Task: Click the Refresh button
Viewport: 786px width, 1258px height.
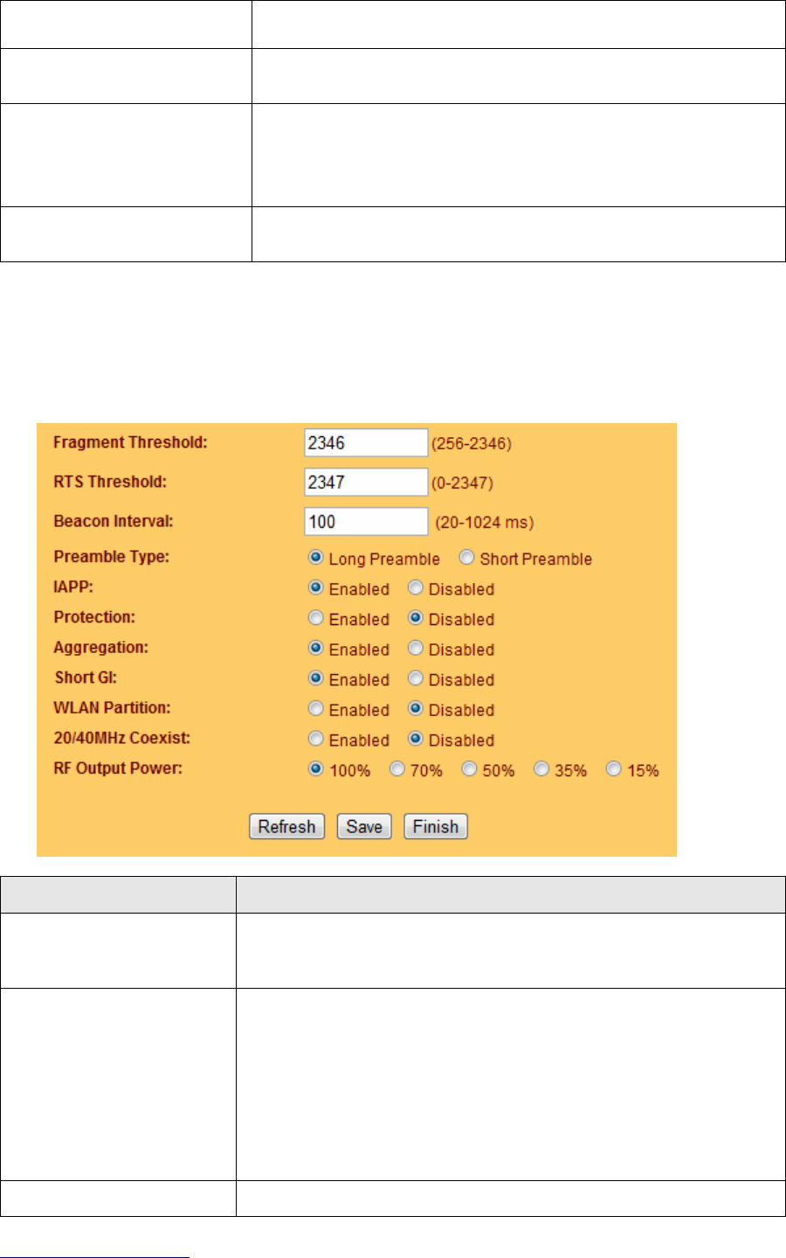Action: pyautogui.click(x=287, y=827)
